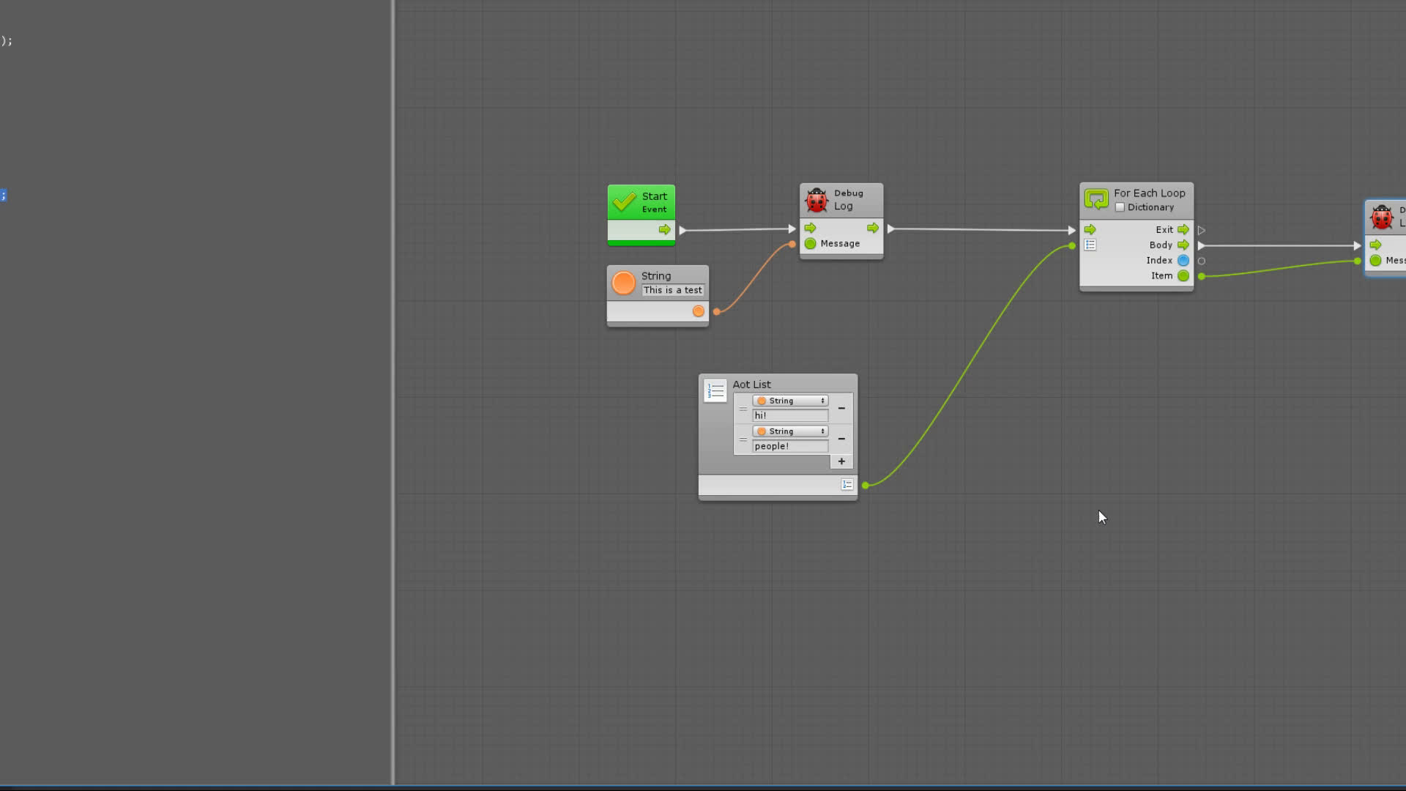Screen dimensions: 1406x791
Task: Click the Item green output port
Action: 1183,276
